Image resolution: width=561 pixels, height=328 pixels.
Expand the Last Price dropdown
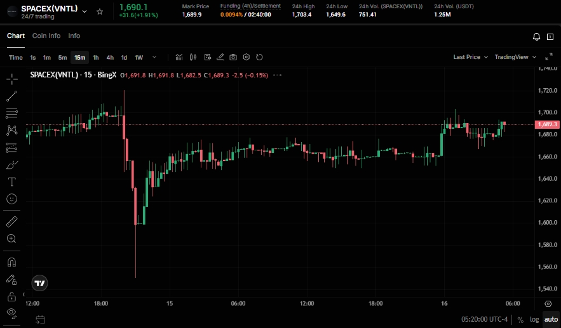point(470,57)
